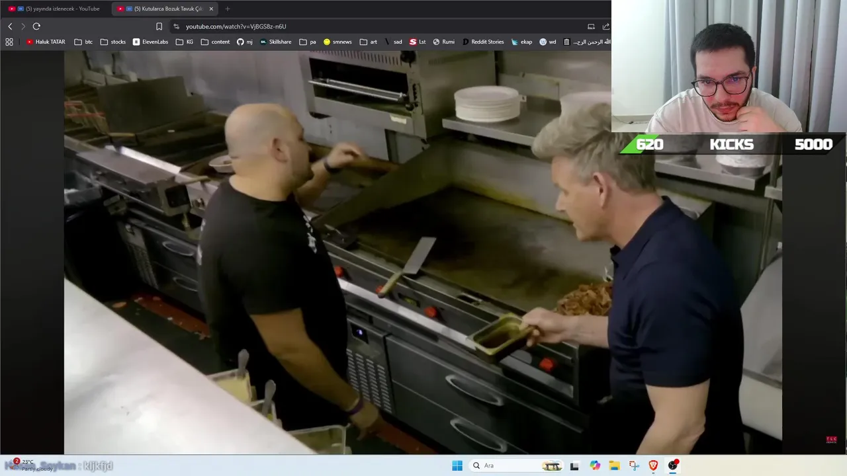Reload the YouTube page

pyautogui.click(x=36, y=26)
